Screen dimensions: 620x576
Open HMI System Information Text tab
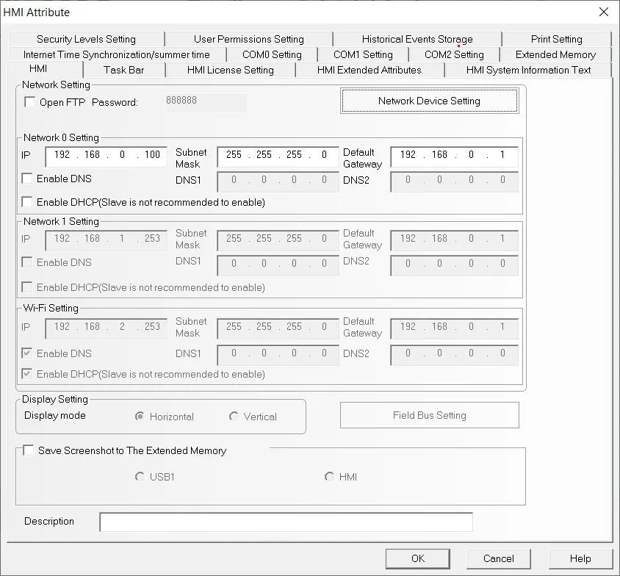pyautogui.click(x=528, y=70)
